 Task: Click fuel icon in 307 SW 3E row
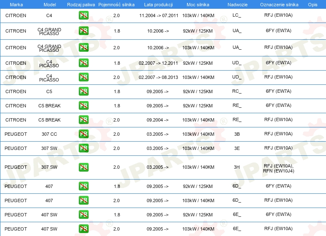[83, 148]
